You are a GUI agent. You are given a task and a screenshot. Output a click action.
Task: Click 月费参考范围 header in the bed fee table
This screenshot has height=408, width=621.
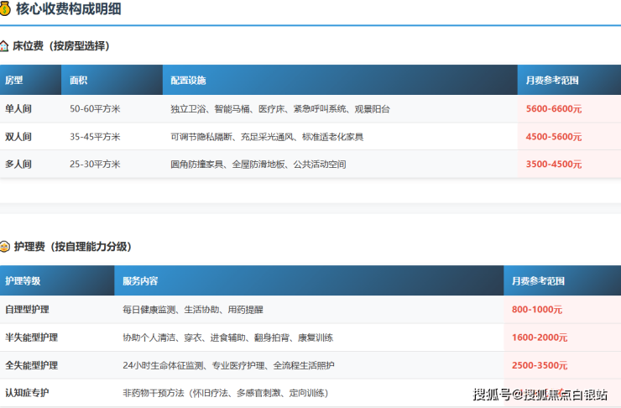tap(551, 81)
